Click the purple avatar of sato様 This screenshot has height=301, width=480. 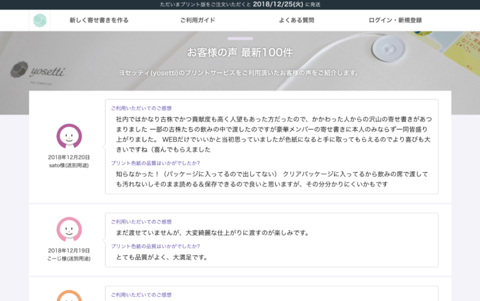(69, 136)
